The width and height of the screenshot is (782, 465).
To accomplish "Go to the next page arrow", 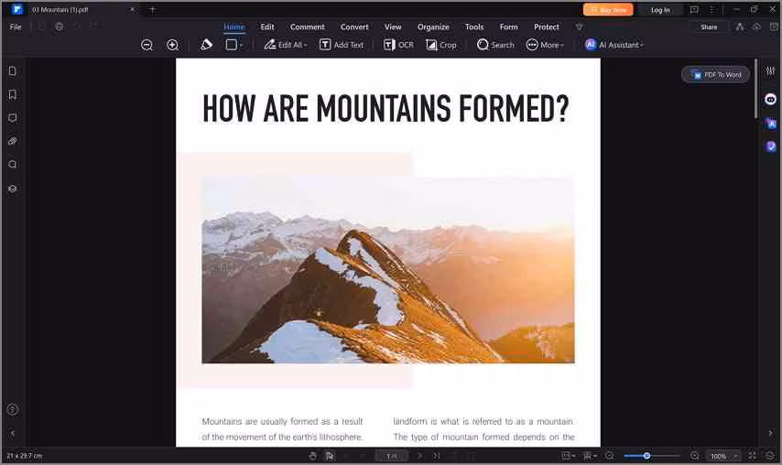I will pyautogui.click(x=420, y=456).
